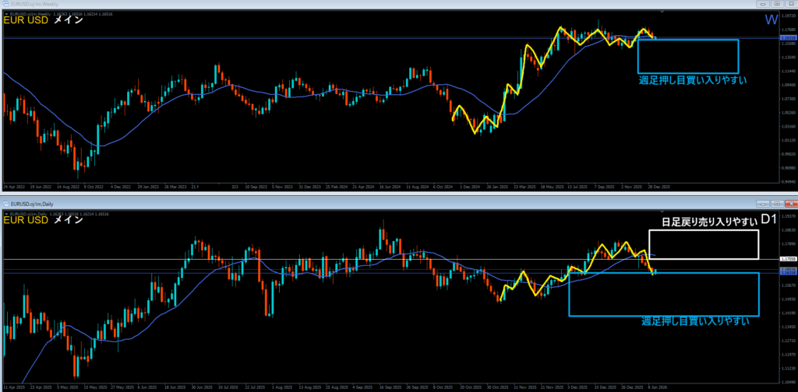Click the 1.17058 price label on Daily axis

click(x=787, y=259)
